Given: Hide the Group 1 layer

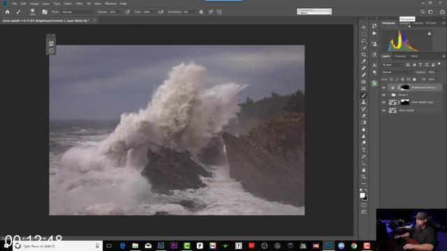Looking at the screenshot, I should (x=383, y=95).
